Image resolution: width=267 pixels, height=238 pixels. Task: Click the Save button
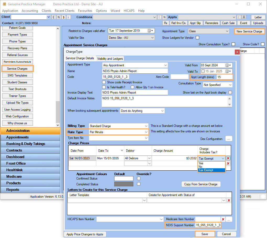[205, 234]
